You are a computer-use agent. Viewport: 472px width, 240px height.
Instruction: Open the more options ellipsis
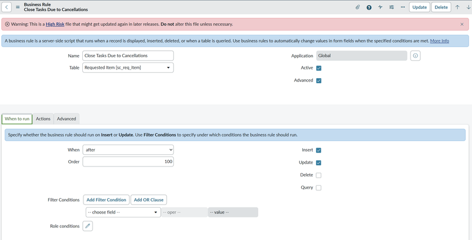coord(403,8)
